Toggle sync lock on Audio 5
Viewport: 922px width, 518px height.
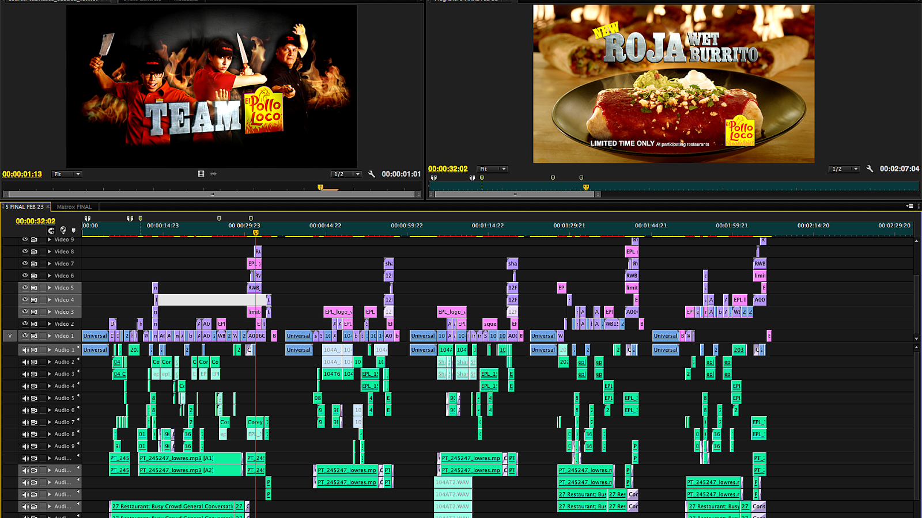point(34,398)
